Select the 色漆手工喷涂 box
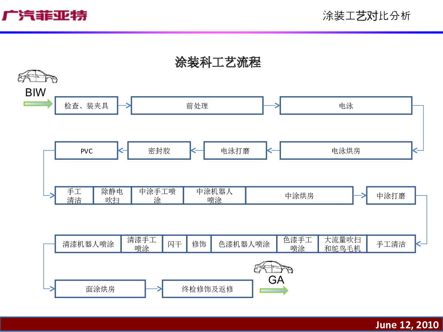Viewport: 443px width, 332px height. coord(298,244)
